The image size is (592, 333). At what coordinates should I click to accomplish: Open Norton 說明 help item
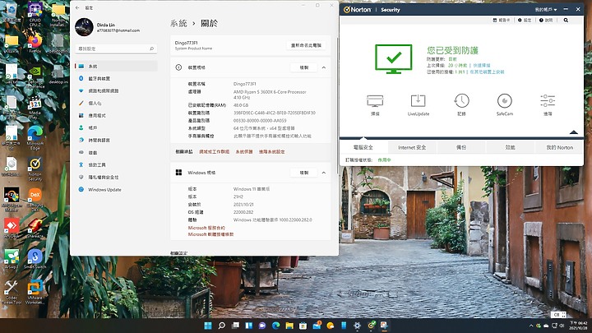546,20
